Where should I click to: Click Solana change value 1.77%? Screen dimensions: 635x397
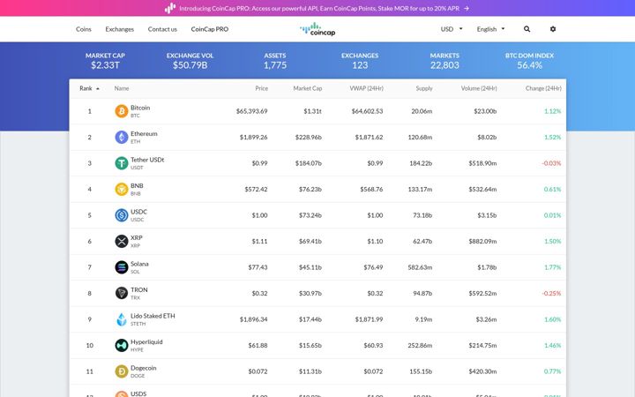point(553,267)
